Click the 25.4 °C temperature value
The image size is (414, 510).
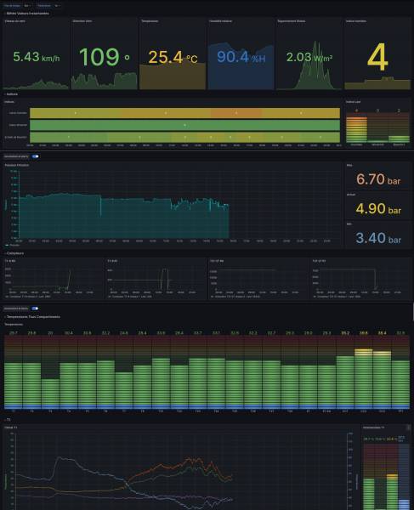(x=173, y=58)
